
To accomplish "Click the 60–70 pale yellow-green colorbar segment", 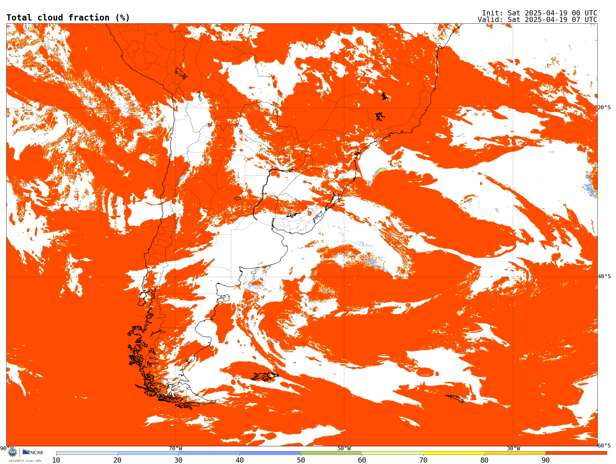I will pyautogui.click(x=393, y=453).
